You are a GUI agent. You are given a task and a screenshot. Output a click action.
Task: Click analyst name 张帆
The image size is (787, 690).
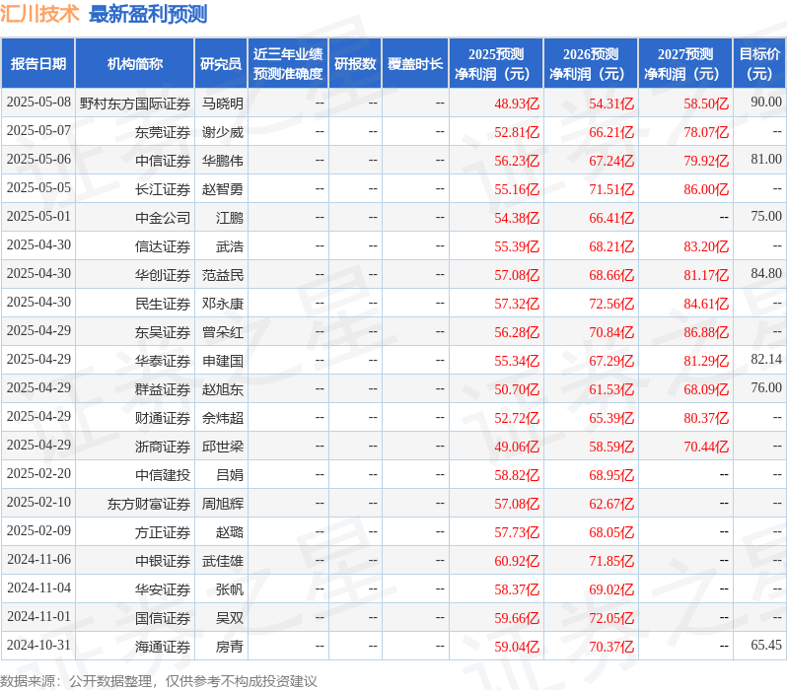pos(230,590)
